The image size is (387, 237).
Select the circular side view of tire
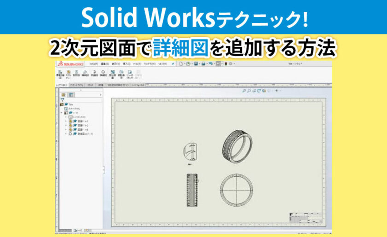236,190
